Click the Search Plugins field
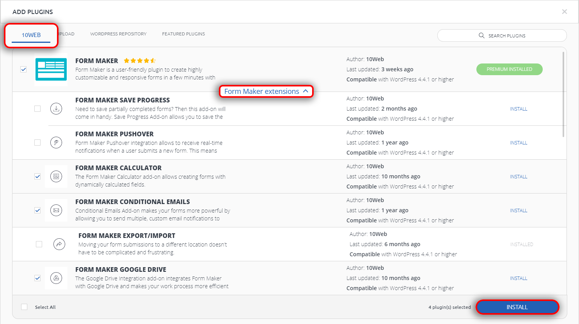The image size is (579, 324). pos(502,35)
